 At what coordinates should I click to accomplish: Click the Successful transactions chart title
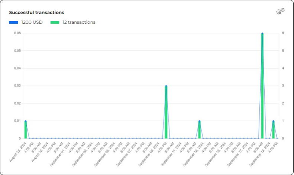pos(36,13)
